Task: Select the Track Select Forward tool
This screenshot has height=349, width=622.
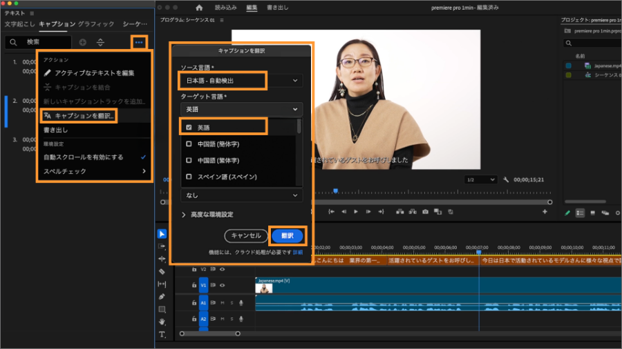Action: pyautogui.click(x=162, y=246)
